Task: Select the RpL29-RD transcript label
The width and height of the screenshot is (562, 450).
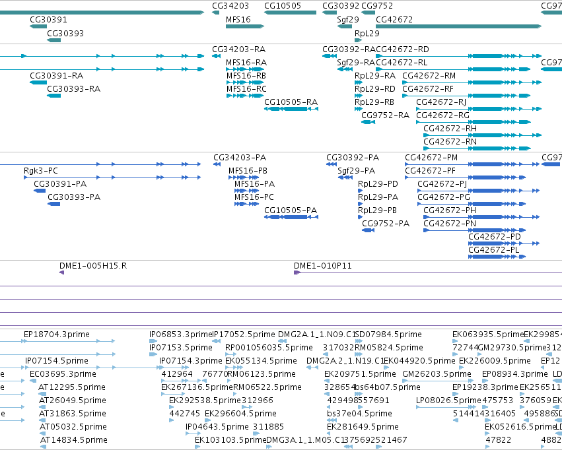Action: click(x=375, y=89)
